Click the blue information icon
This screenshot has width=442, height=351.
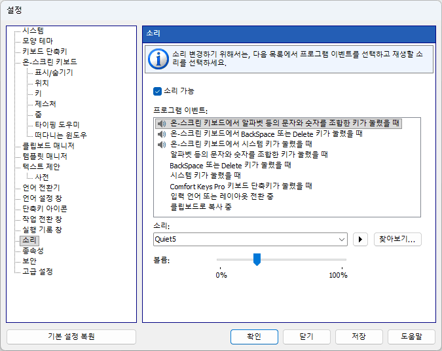(x=158, y=59)
